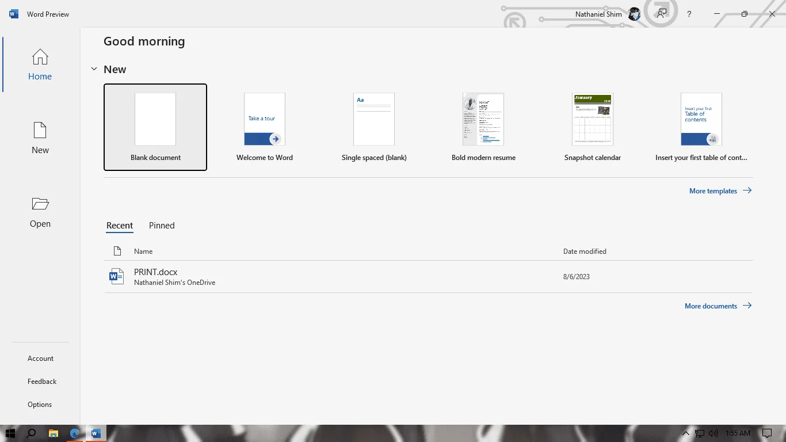Open network status icon in tray
This screenshot has height=442, width=786.
click(700, 433)
